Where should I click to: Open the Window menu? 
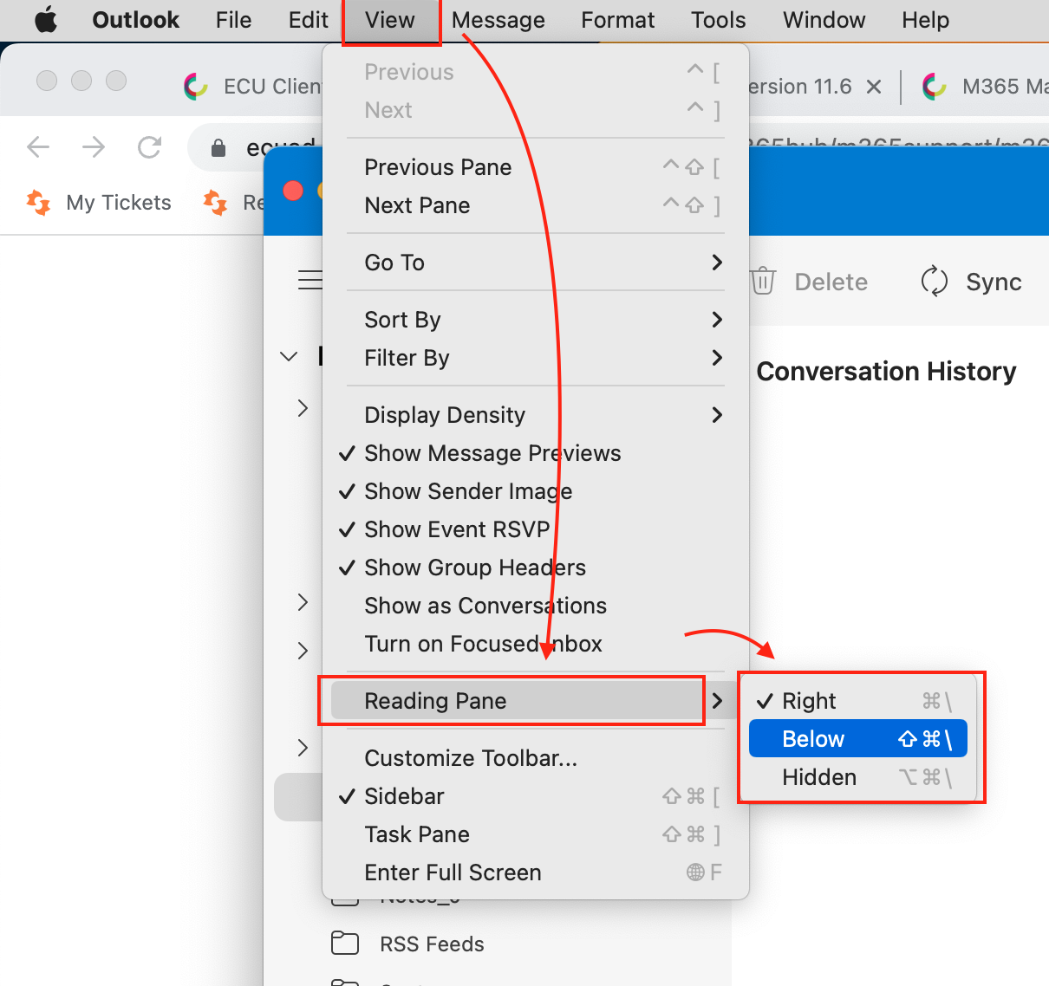point(824,20)
